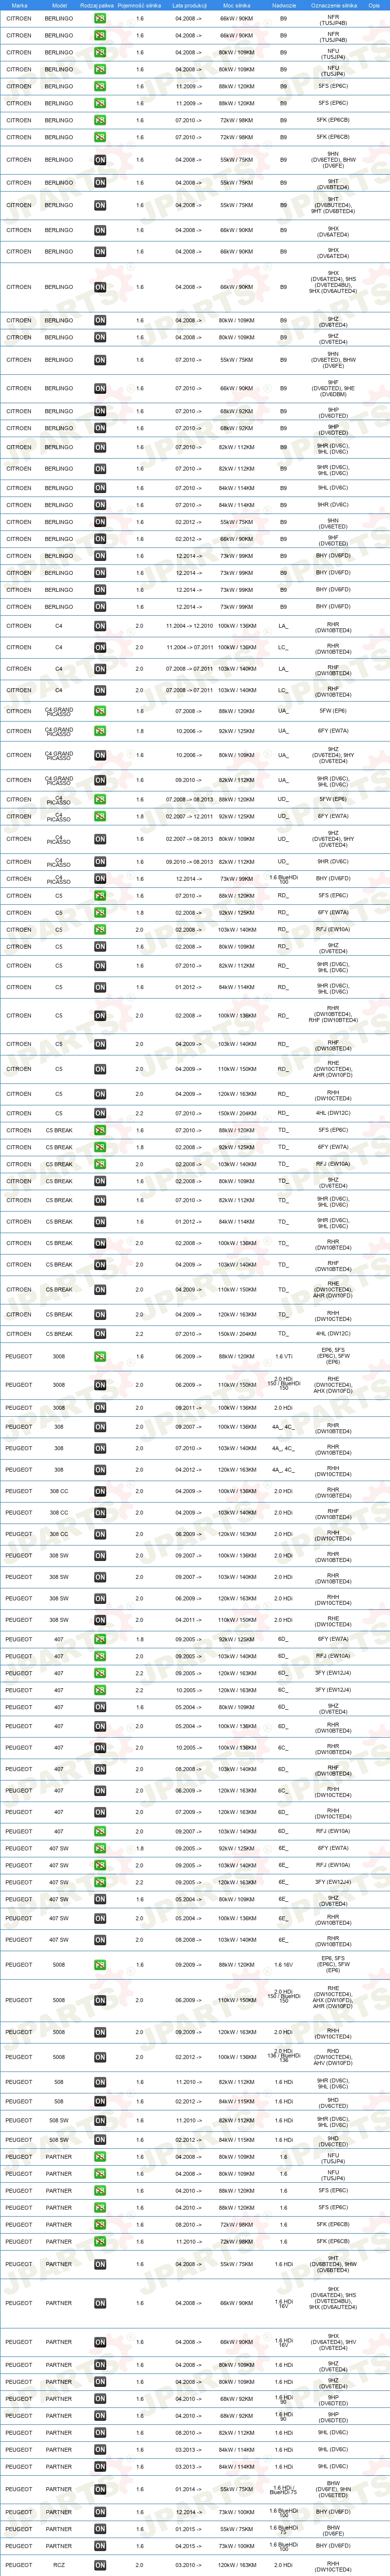Image resolution: width=390 pixels, height=2576 pixels.
Task: Click the ON icon in the C4 Grand Picasso 09.2010 row
Action: 100,780
